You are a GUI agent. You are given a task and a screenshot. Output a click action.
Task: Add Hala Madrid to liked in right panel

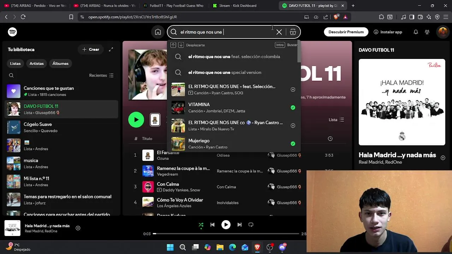click(443, 158)
